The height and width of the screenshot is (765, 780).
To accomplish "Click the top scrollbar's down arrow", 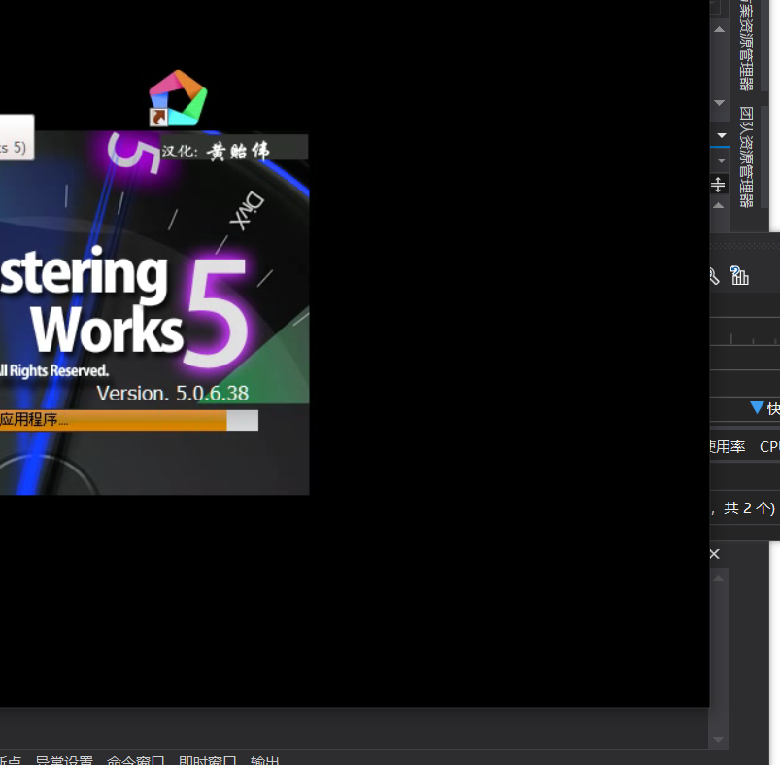I will (719, 103).
